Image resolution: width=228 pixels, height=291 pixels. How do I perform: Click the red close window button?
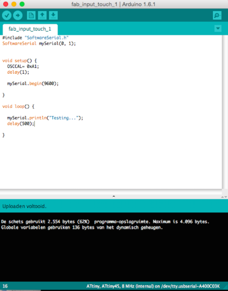tap(6, 4)
